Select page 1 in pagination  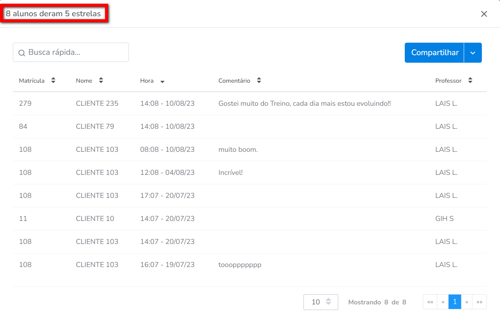click(455, 302)
